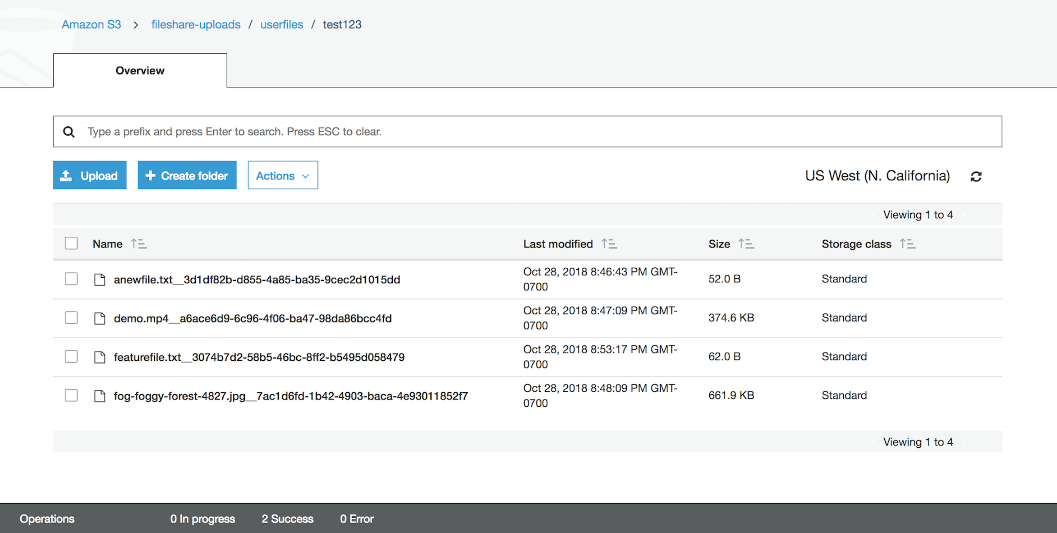
Task: Refresh the object list
Action: [x=976, y=176]
